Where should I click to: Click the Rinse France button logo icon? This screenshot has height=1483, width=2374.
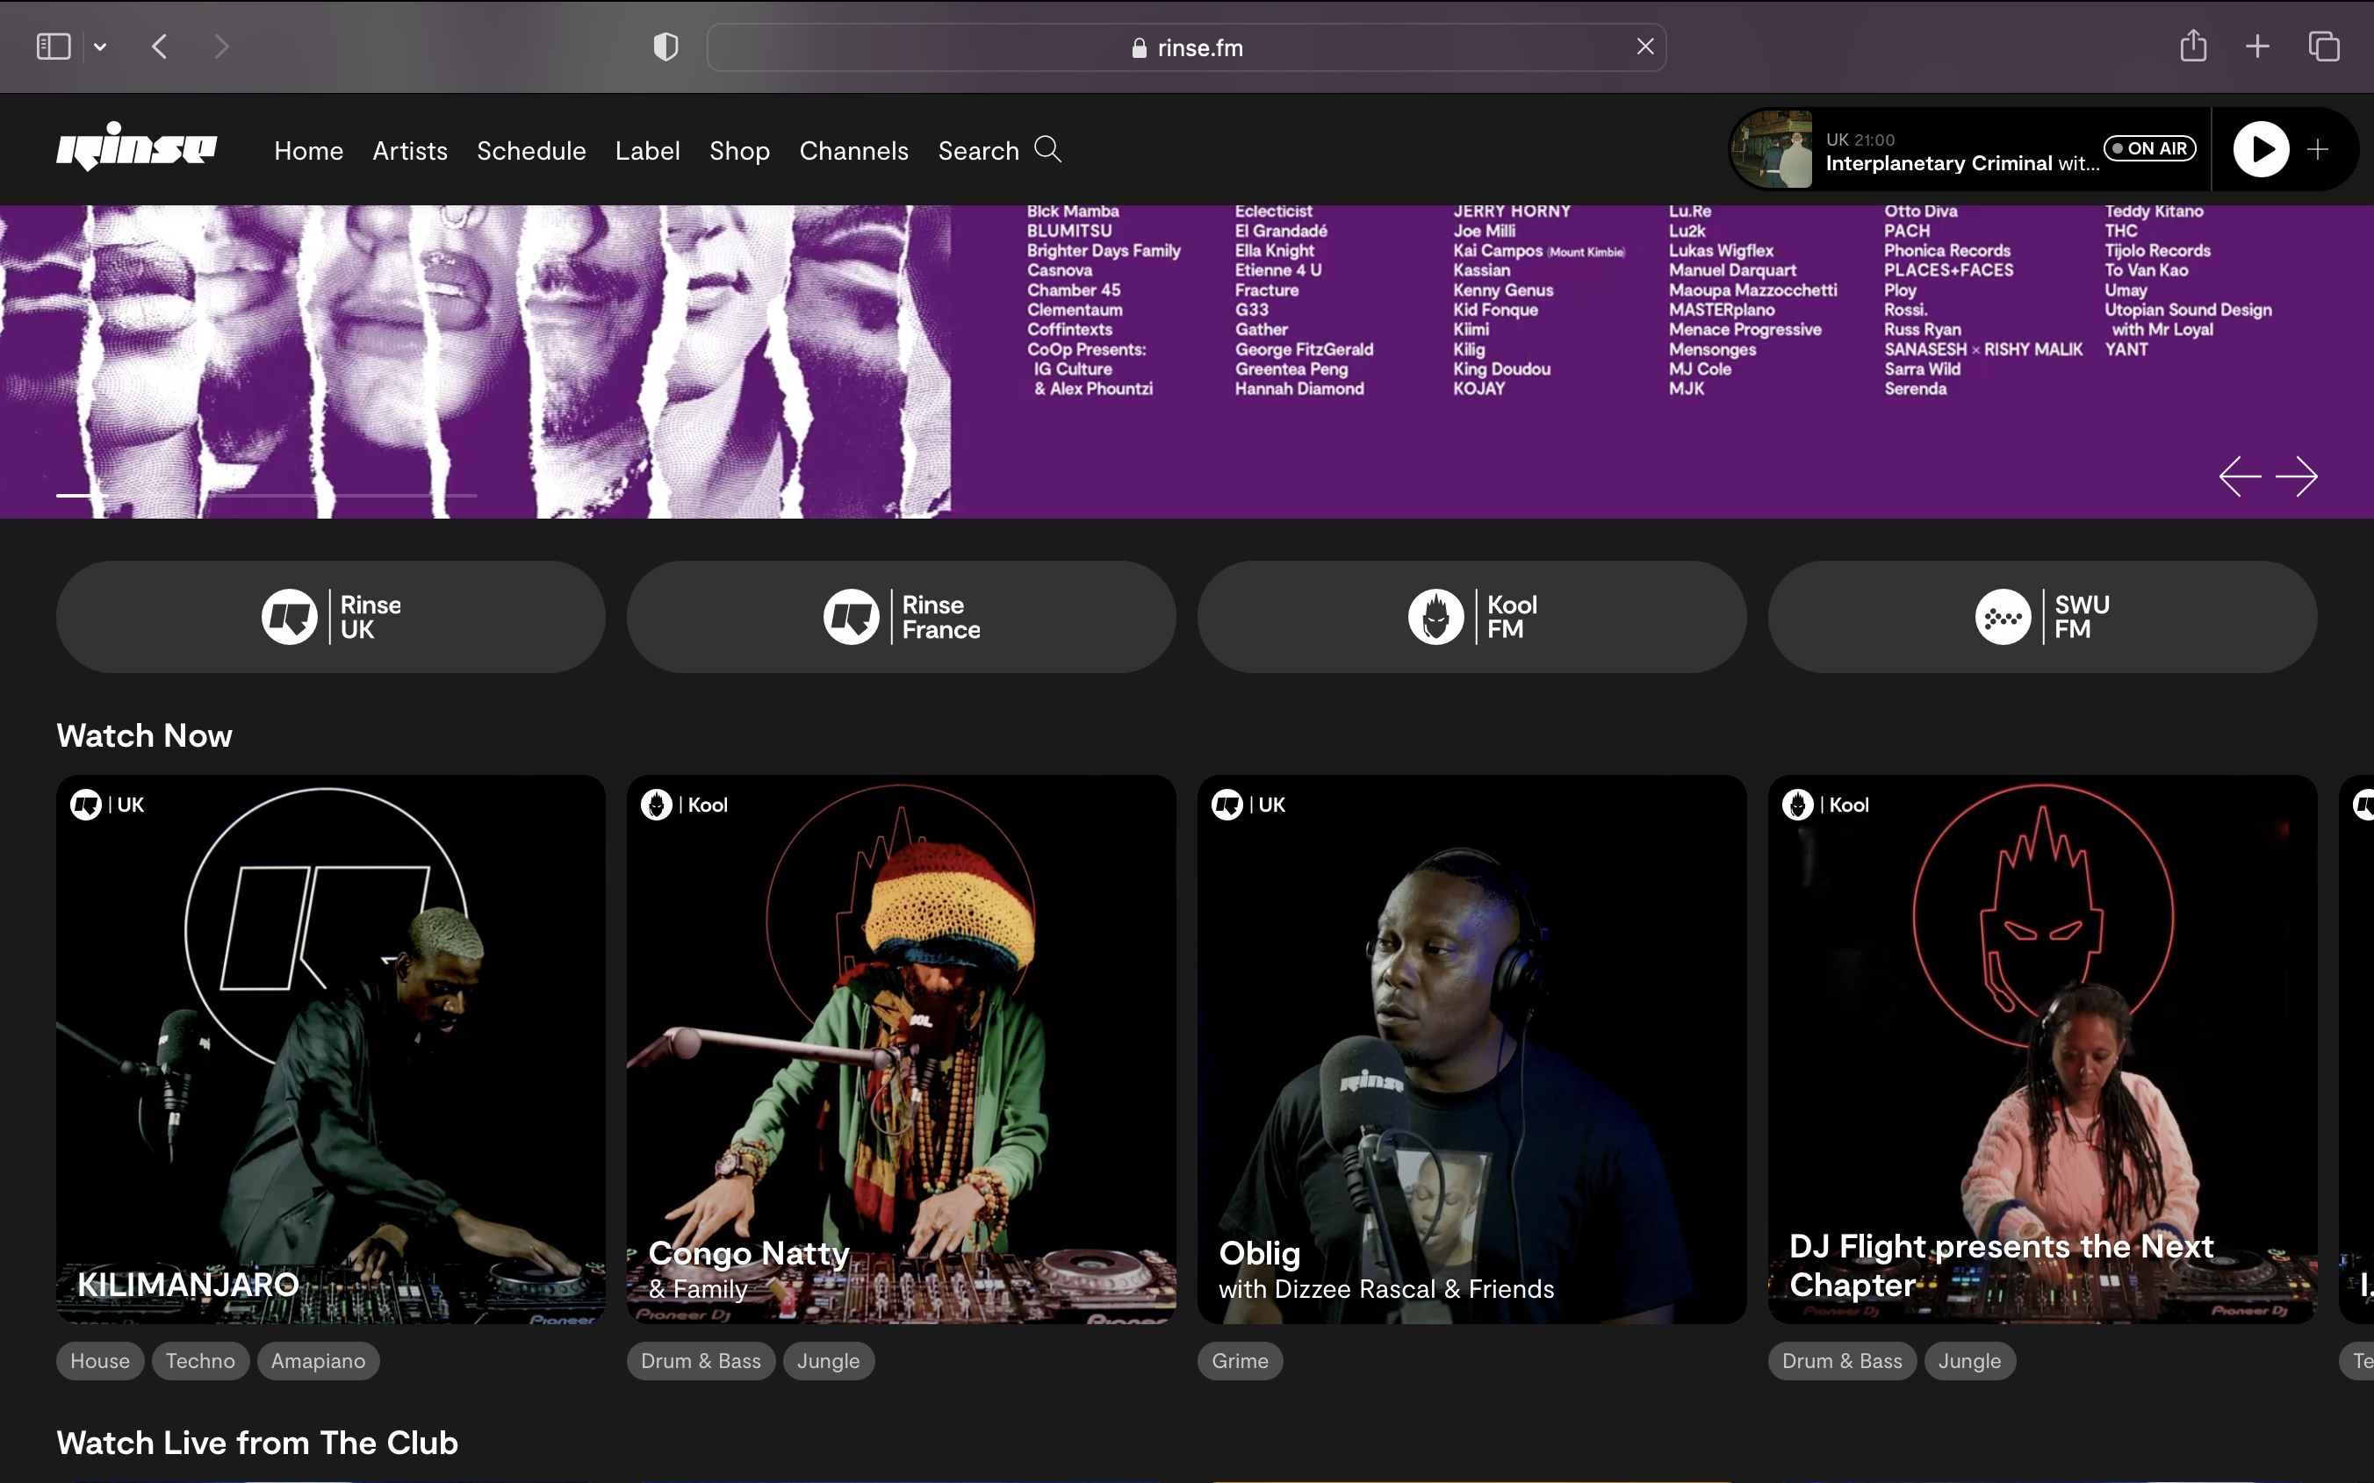851,617
